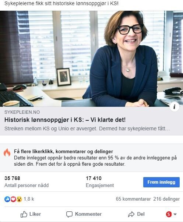Click the red heart reaction icon
This screenshot has height=222, width=183.
click(13, 199)
